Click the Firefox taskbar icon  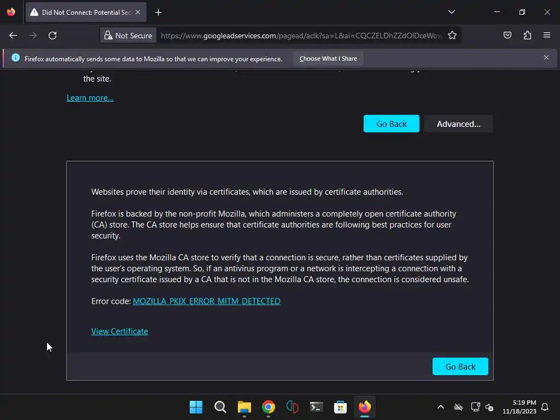click(x=365, y=407)
